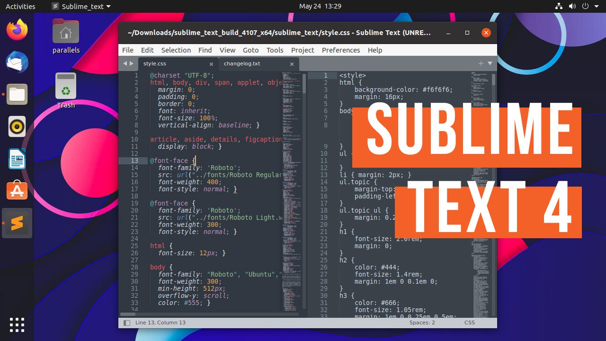Image resolution: width=606 pixels, height=341 pixels.
Task: Open the Sublime_text app menu dropdown
Action: pyautogui.click(x=80, y=6)
